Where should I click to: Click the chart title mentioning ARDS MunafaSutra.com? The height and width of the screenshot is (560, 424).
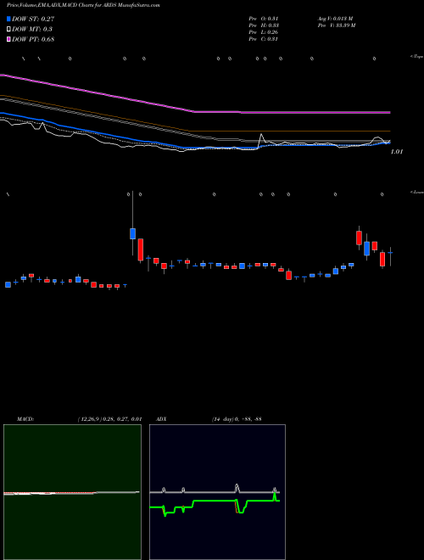tap(83, 5)
